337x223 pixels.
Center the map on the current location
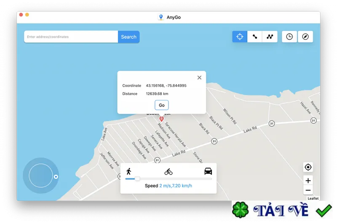pyautogui.click(x=308, y=167)
